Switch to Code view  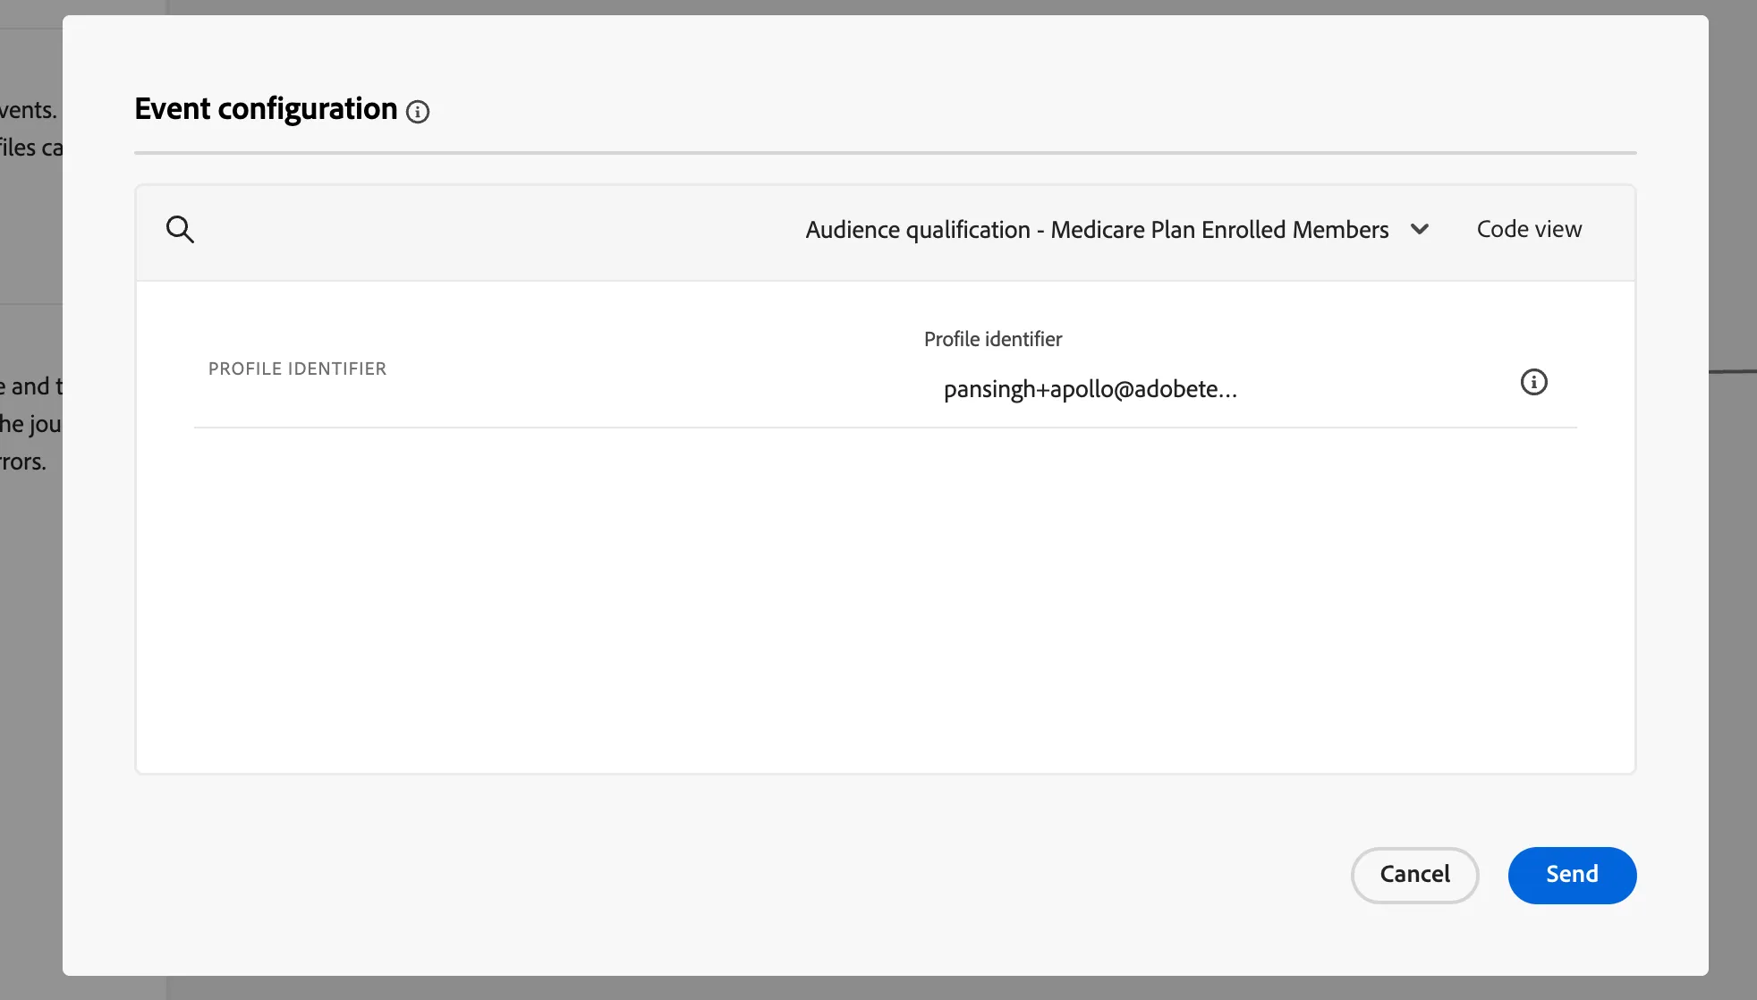1529,229
